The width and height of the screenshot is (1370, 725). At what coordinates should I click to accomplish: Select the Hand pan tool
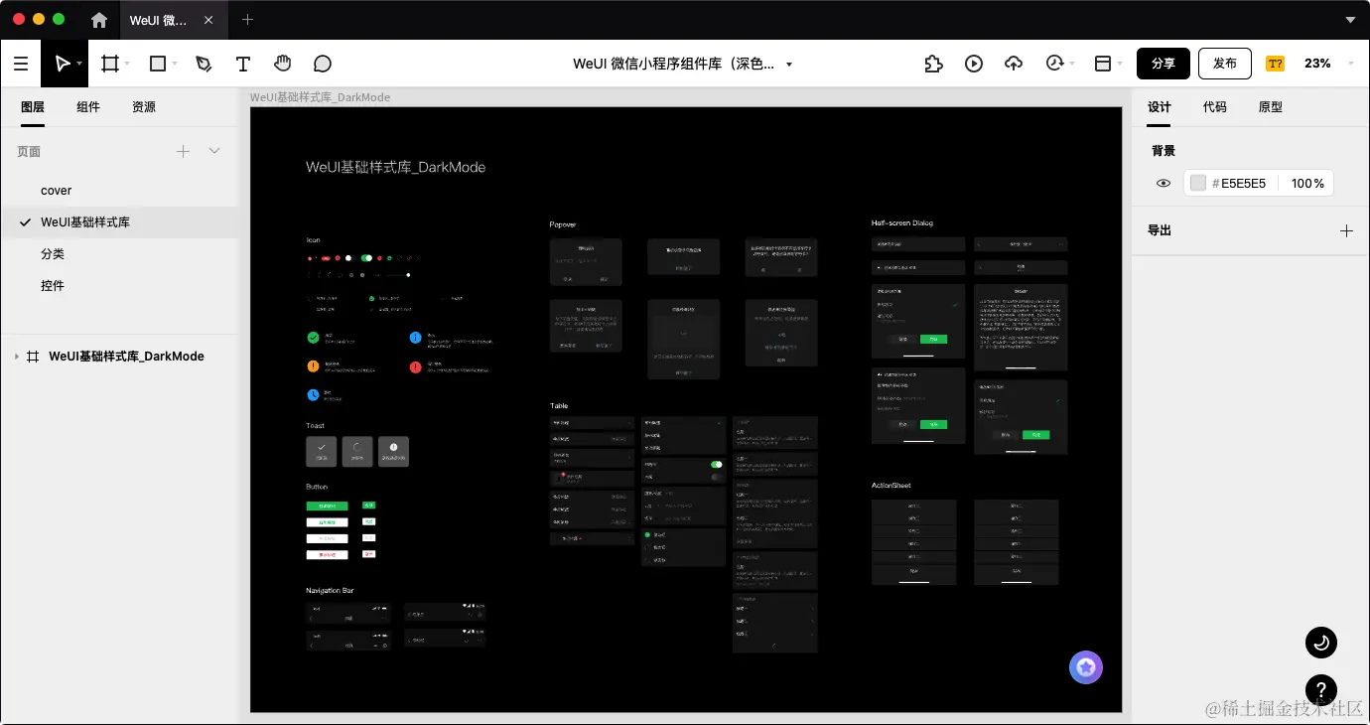[283, 64]
